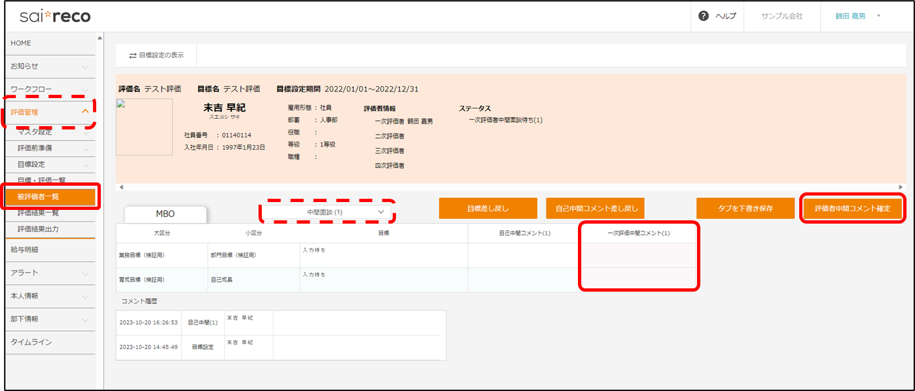Collapse the 評価管理 menu section
915x391 pixels.
click(85, 112)
